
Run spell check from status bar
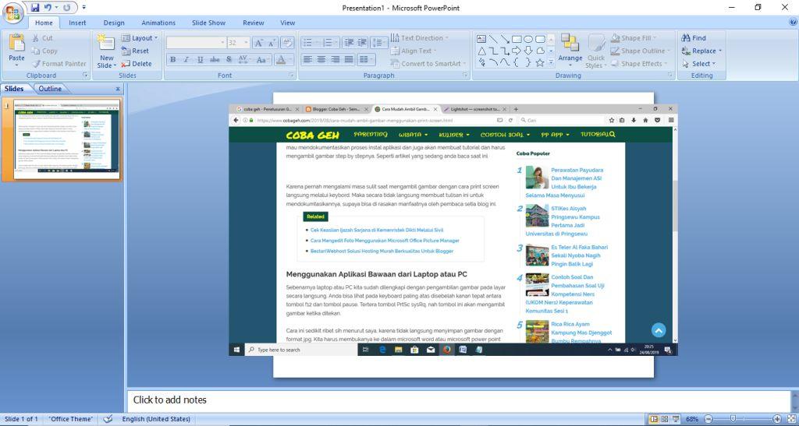(108, 419)
